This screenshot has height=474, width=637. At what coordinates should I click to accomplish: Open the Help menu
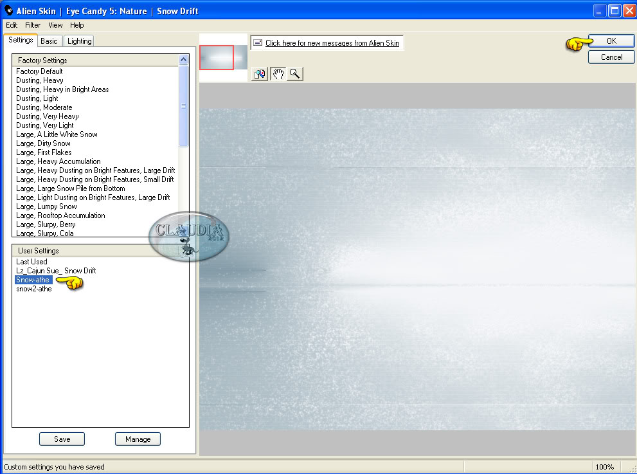(76, 25)
